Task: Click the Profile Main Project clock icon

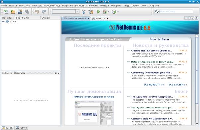Action: (x=114, y=12)
